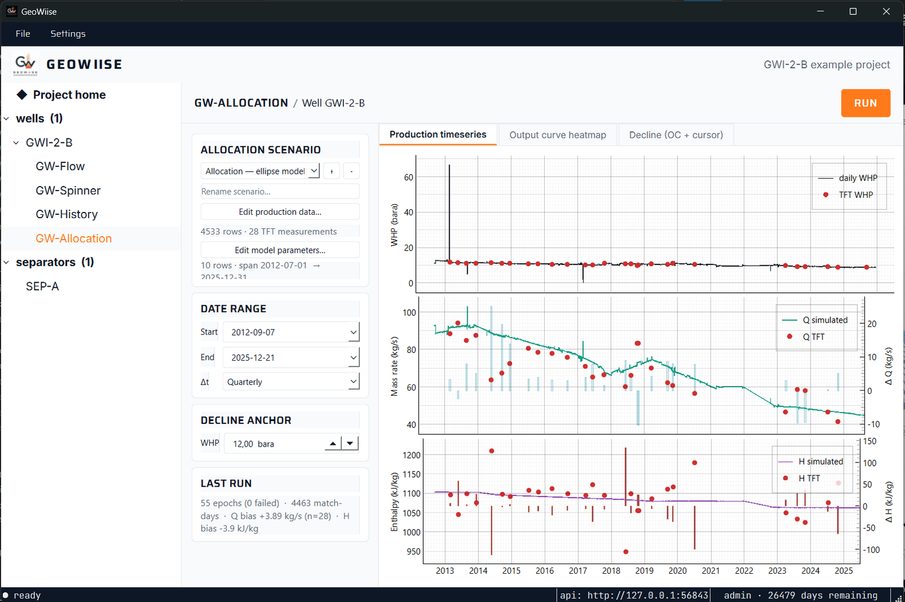Increase decline anchor WHP with up arrow

tap(333, 444)
